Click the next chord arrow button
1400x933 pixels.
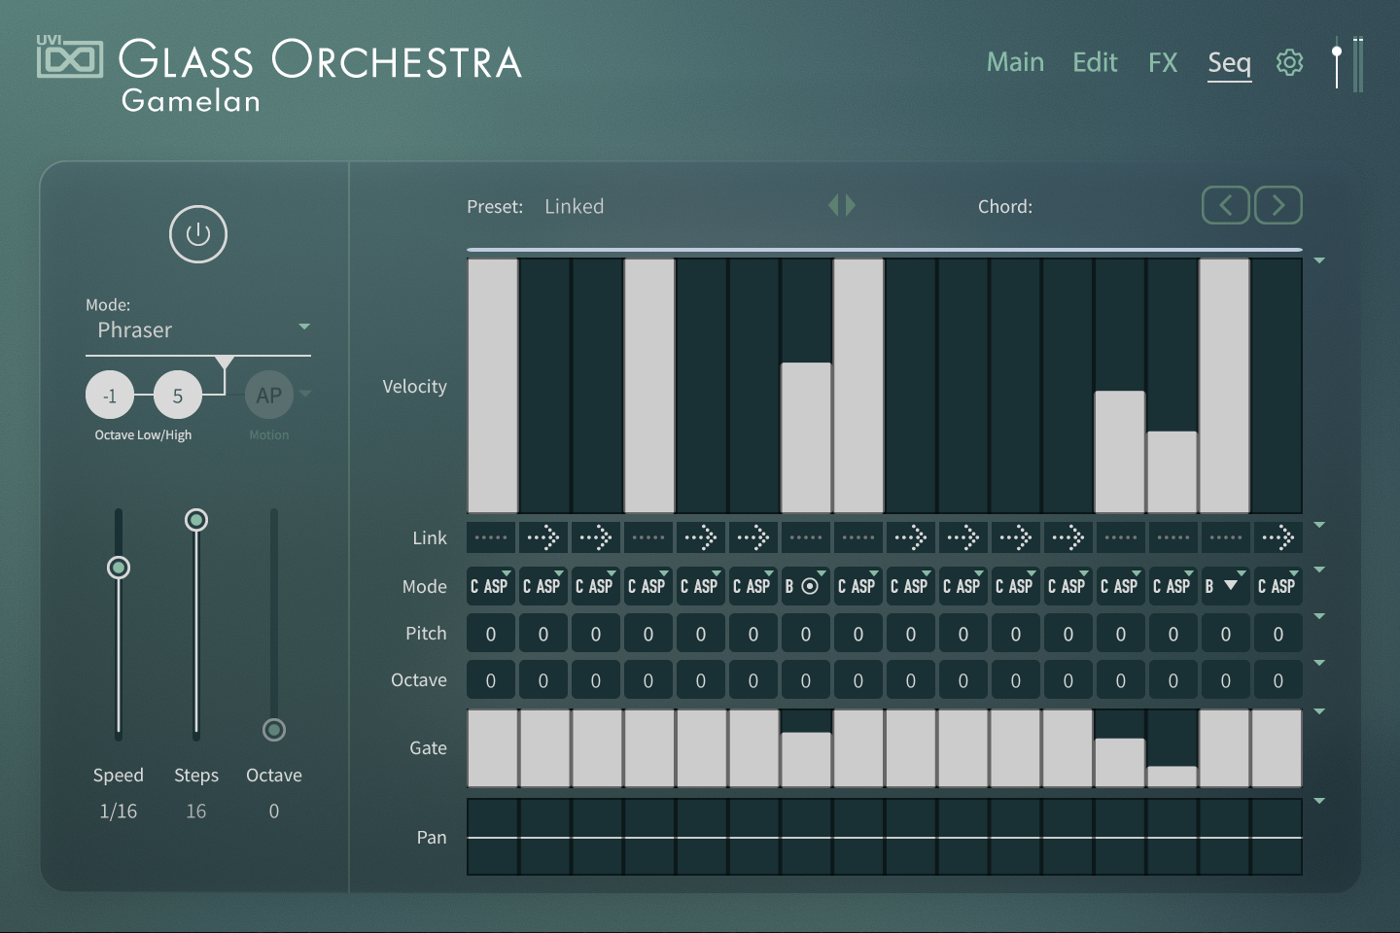click(1277, 205)
